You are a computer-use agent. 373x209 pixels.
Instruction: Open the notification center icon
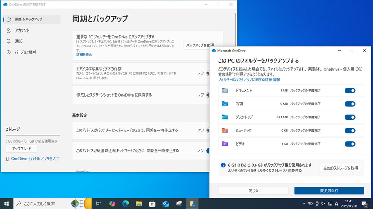(x=365, y=203)
